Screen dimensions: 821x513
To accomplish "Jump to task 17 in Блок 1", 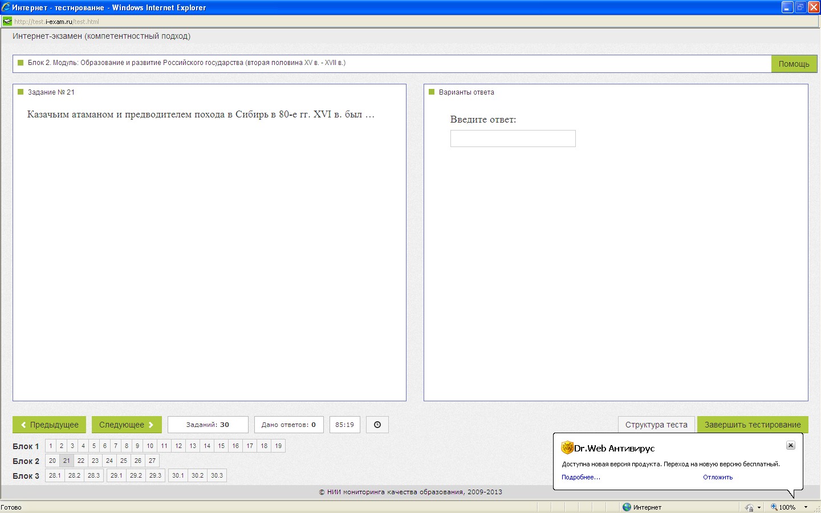I will pyautogui.click(x=250, y=446).
